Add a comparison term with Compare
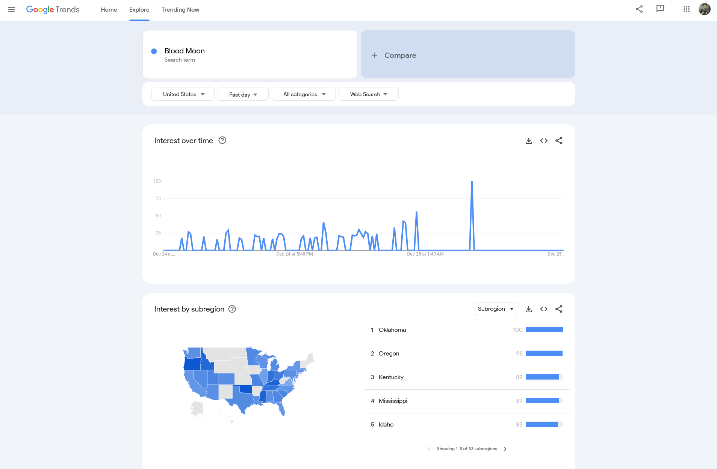 point(468,54)
